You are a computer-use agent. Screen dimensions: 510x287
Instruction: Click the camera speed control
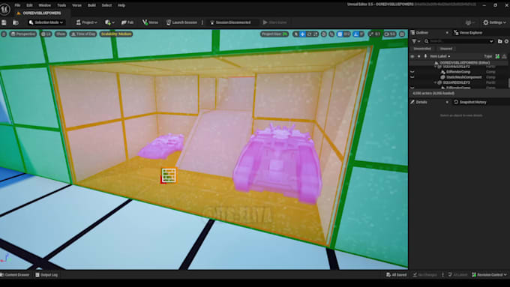click(x=390, y=34)
